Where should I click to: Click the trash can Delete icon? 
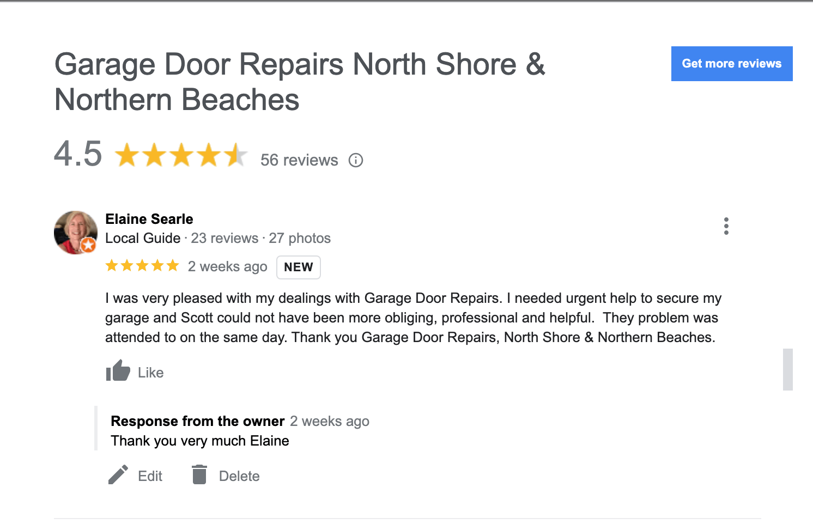click(x=199, y=475)
